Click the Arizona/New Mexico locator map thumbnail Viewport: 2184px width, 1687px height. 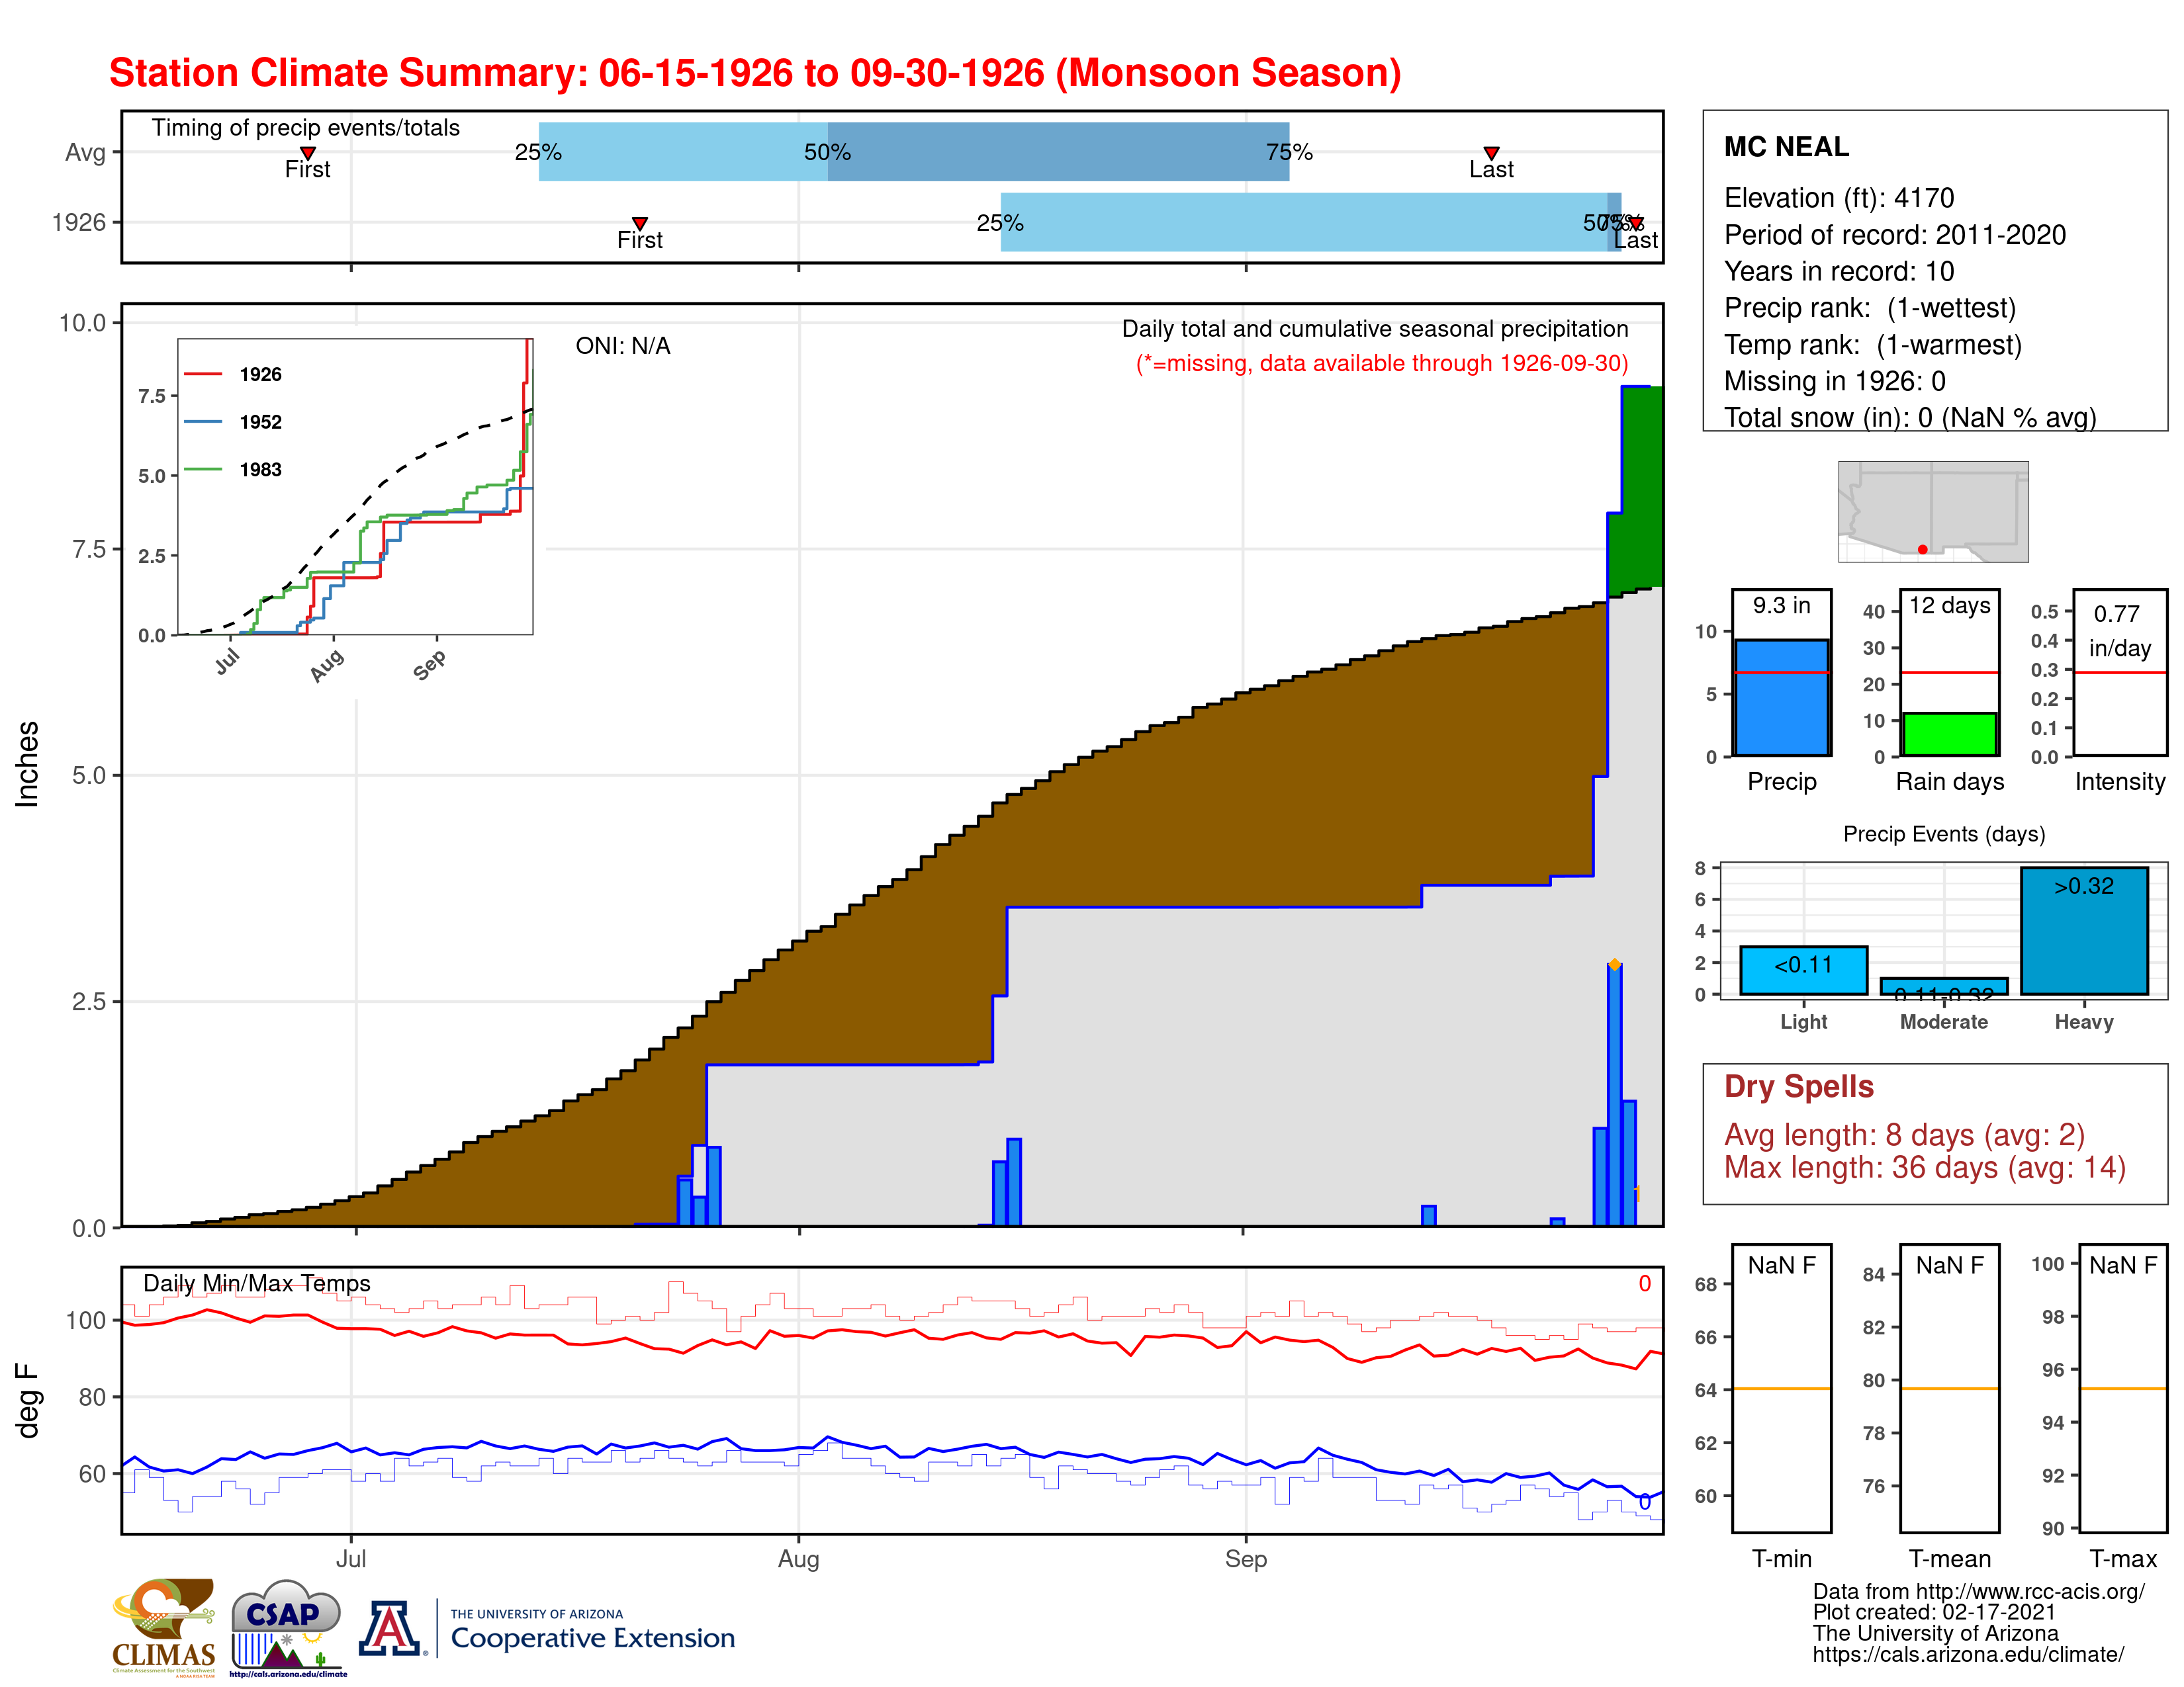point(1932,511)
